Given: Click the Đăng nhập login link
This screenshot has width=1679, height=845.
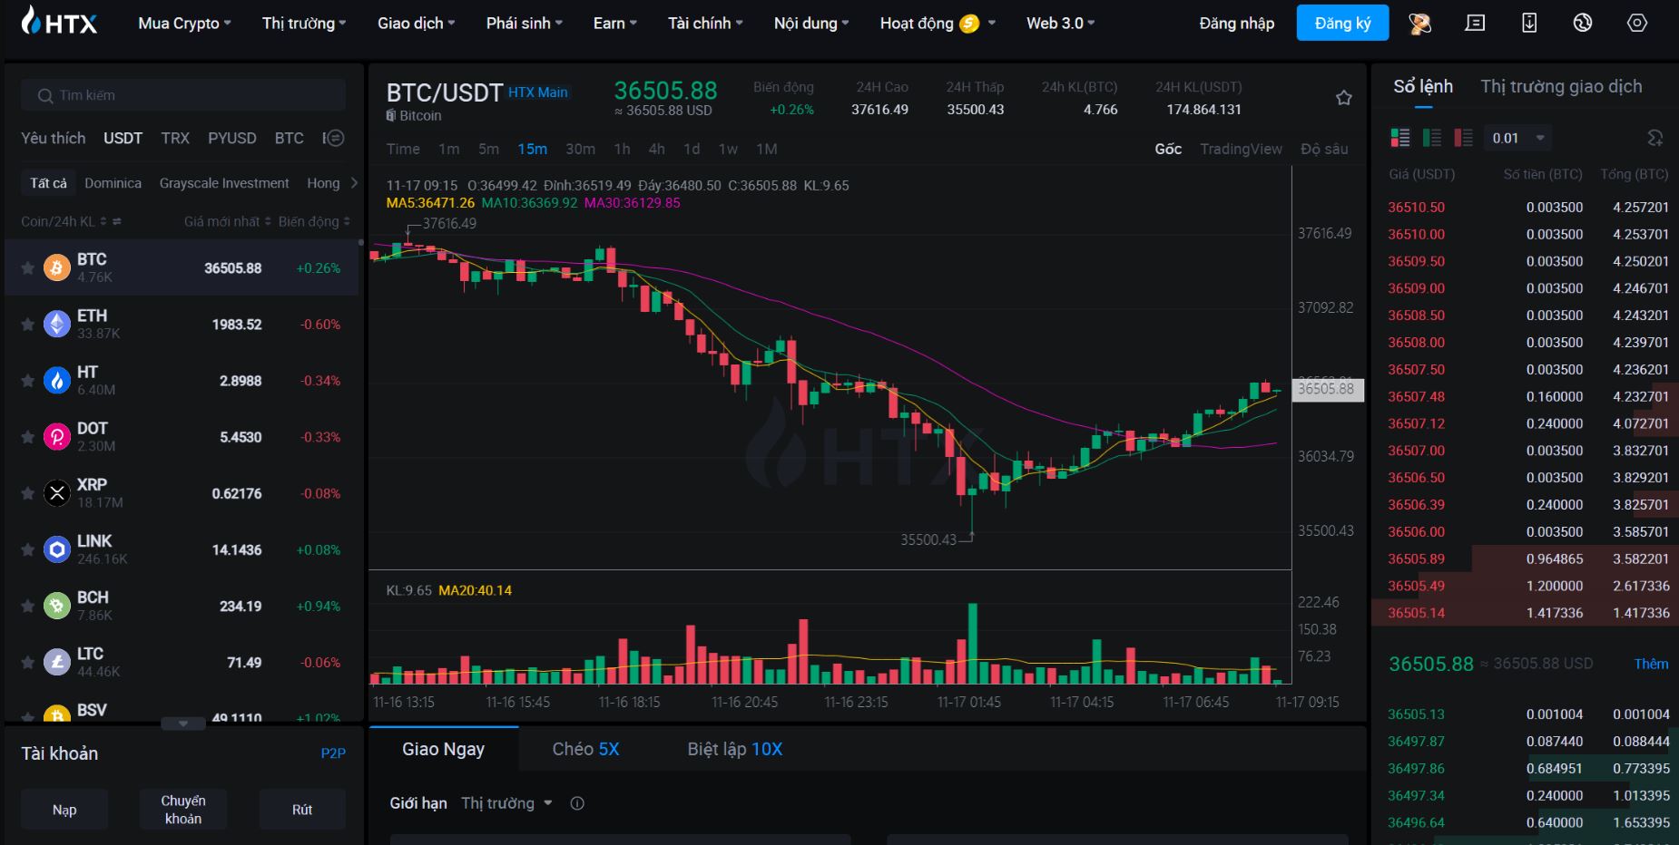Looking at the screenshot, I should [x=1236, y=24].
